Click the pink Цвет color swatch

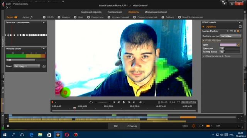tap(228, 45)
